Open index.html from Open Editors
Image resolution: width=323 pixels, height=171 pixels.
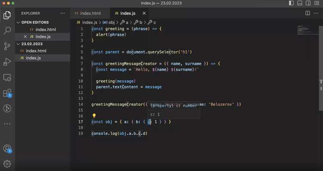click(43, 29)
